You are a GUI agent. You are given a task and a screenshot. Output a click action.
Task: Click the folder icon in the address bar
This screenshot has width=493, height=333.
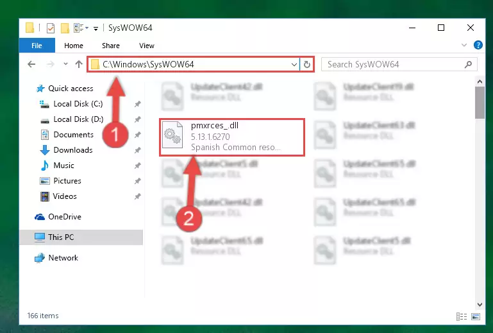click(95, 65)
